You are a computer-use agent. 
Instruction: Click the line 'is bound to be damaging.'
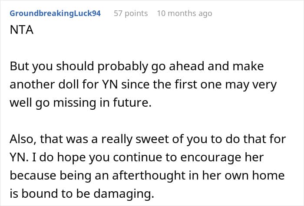[x=82, y=193]
